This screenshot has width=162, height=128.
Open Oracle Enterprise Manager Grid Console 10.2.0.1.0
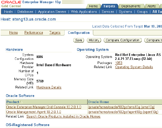point(44,107)
